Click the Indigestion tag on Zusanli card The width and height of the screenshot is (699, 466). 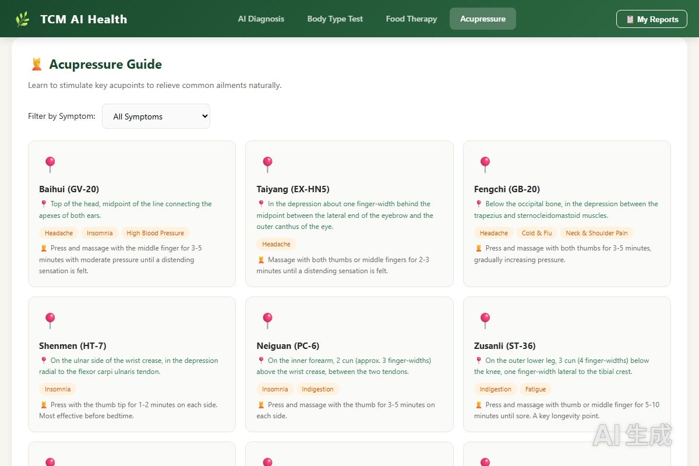point(496,389)
